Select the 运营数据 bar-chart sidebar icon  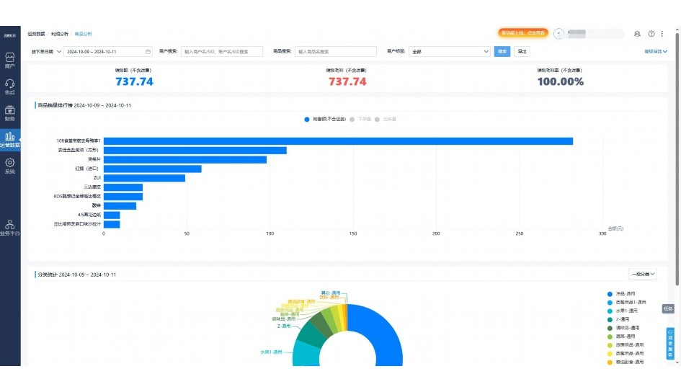[10, 138]
